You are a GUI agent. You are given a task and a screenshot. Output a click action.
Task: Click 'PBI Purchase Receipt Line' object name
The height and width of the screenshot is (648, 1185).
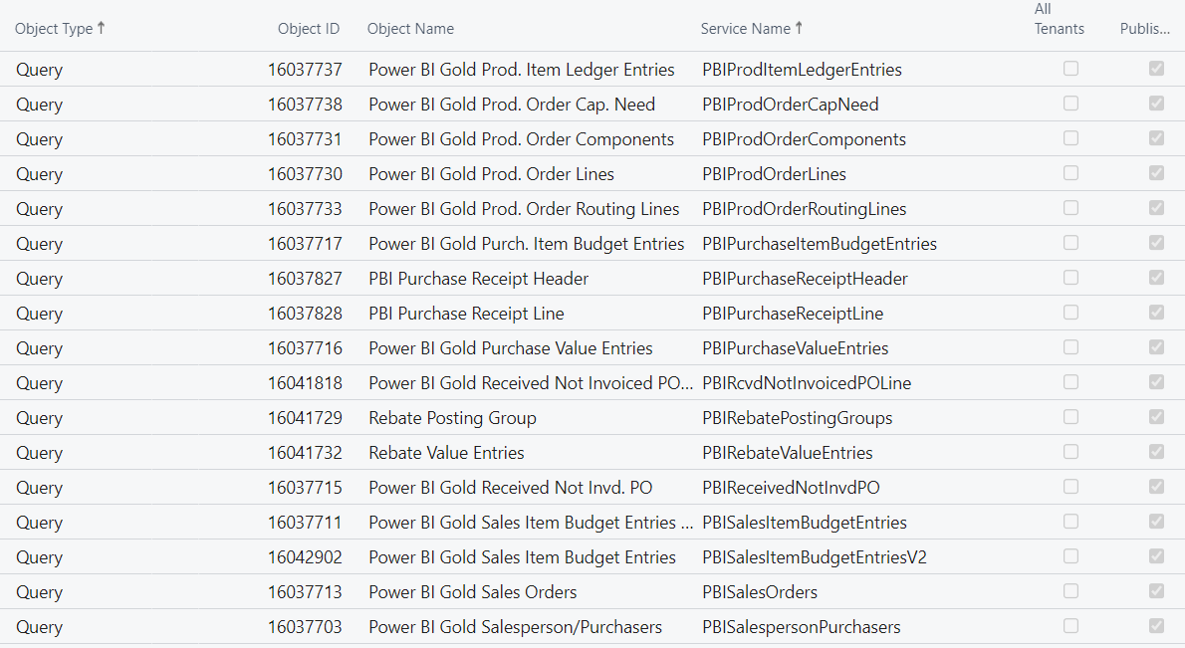click(466, 314)
